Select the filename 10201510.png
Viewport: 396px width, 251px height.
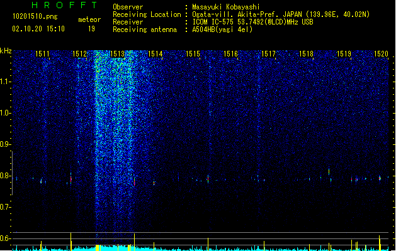(35, 16)
